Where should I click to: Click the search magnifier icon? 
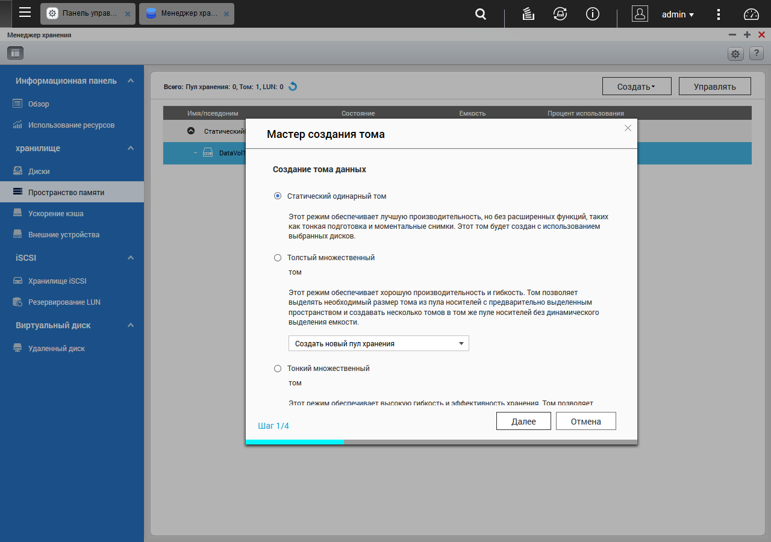[x=481, y=14]
